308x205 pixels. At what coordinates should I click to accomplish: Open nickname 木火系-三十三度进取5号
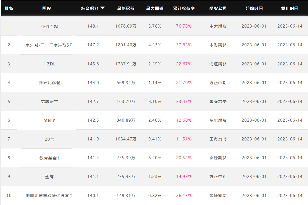pyautogui.click(x=49, y=45)
